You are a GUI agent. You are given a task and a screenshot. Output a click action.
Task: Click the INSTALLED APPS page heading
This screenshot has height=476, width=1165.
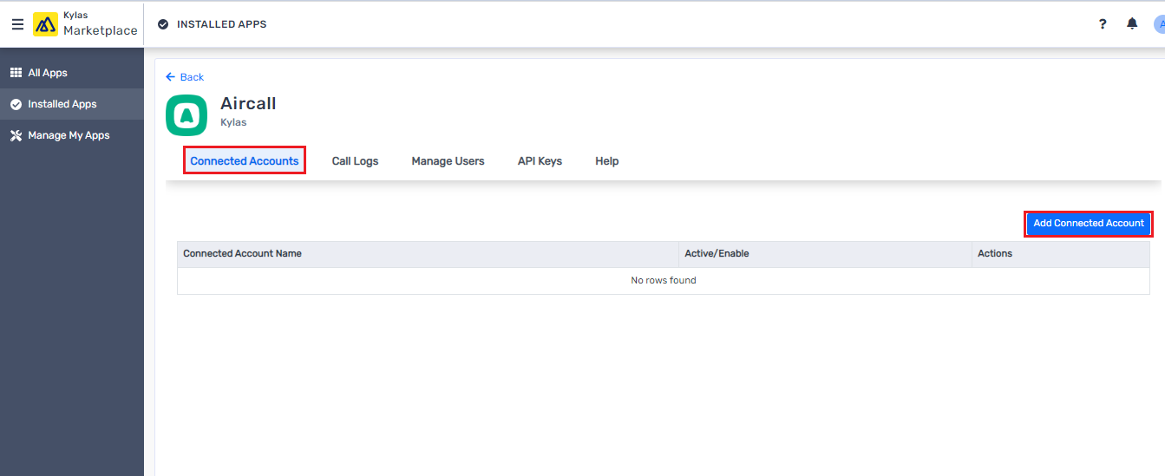click(x=222, y=24)
